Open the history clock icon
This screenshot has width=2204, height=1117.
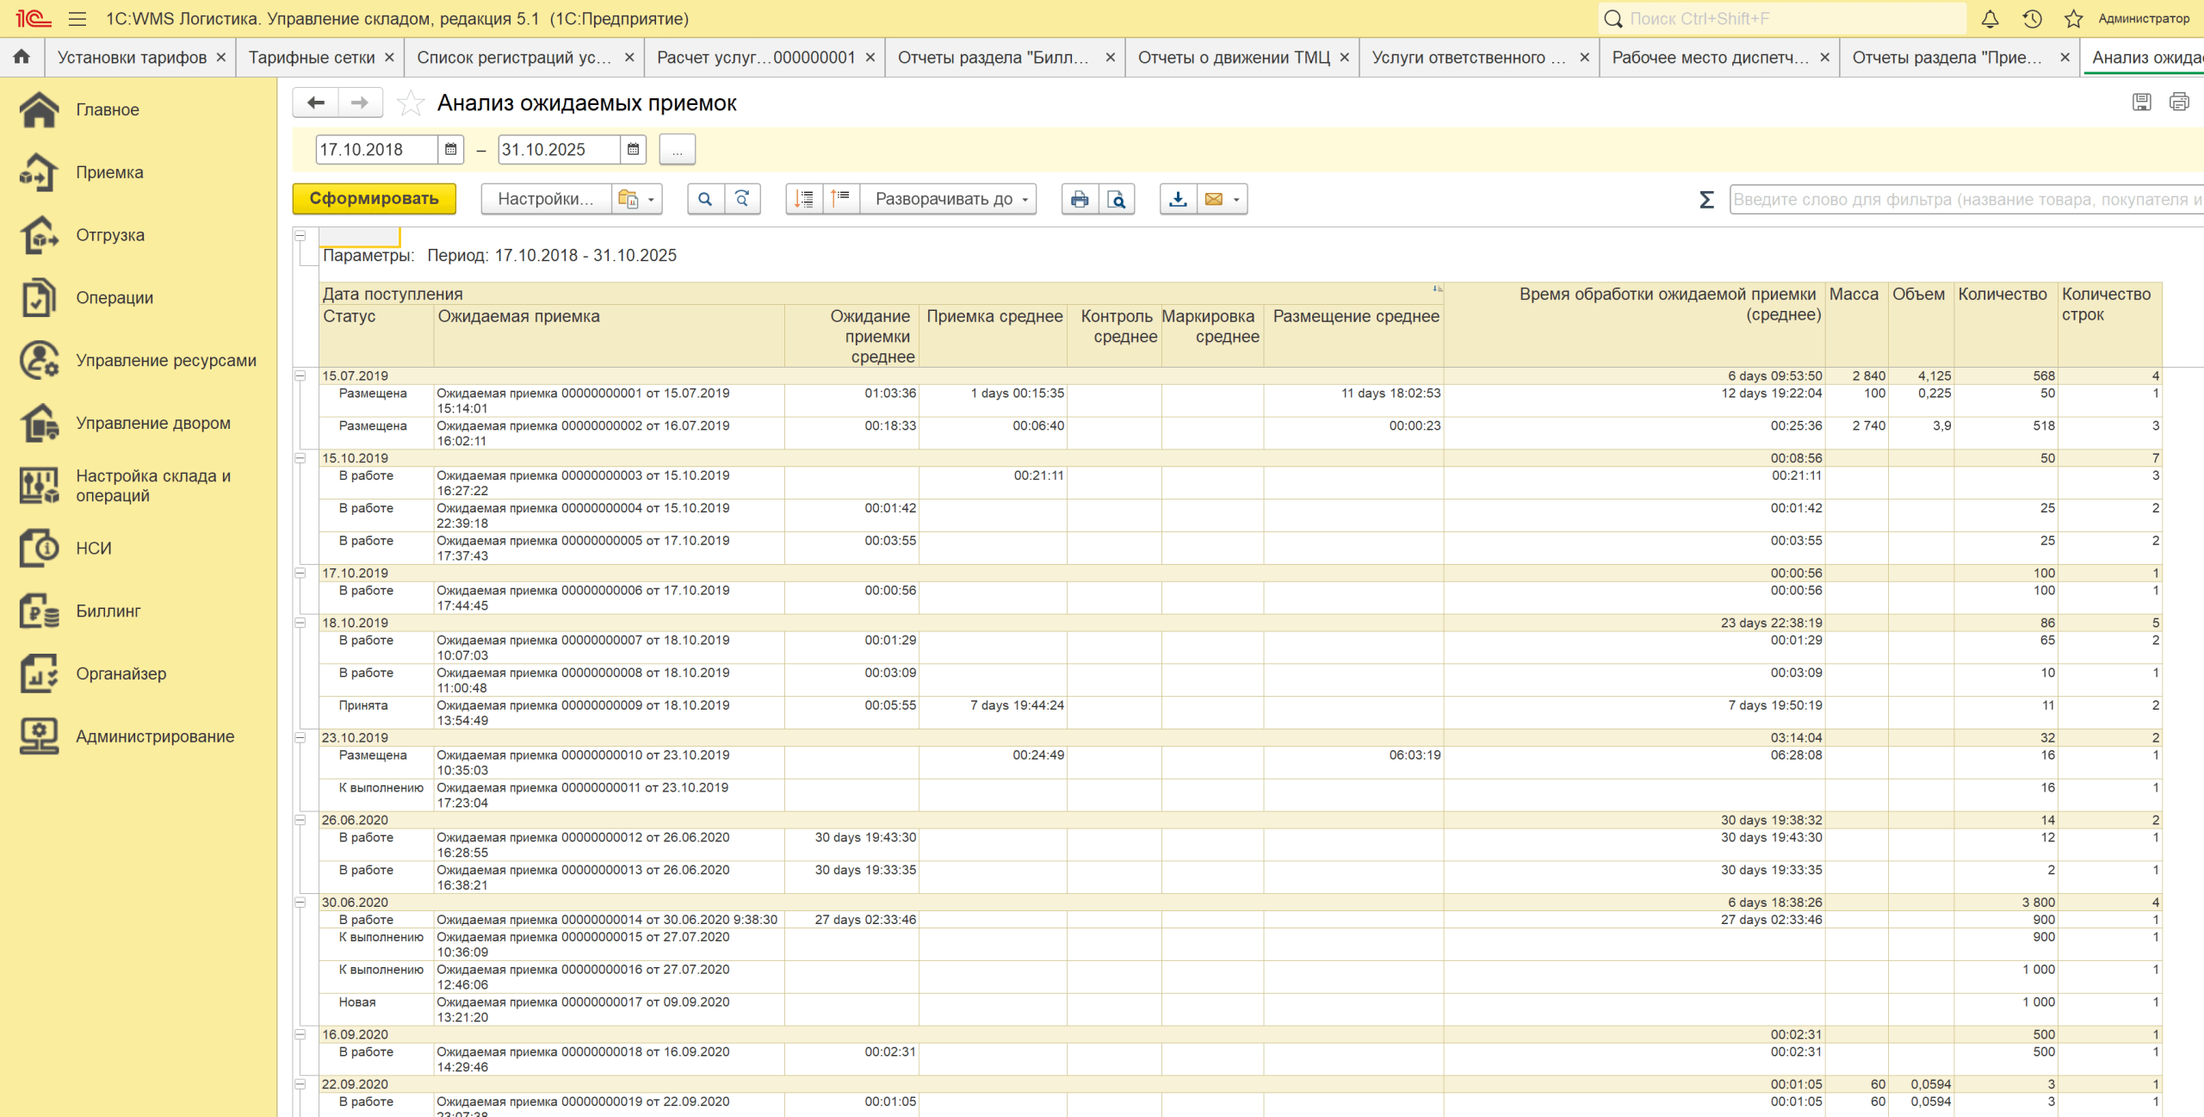tap(2032, 19)
